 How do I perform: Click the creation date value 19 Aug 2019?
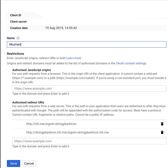click(61, 28)
